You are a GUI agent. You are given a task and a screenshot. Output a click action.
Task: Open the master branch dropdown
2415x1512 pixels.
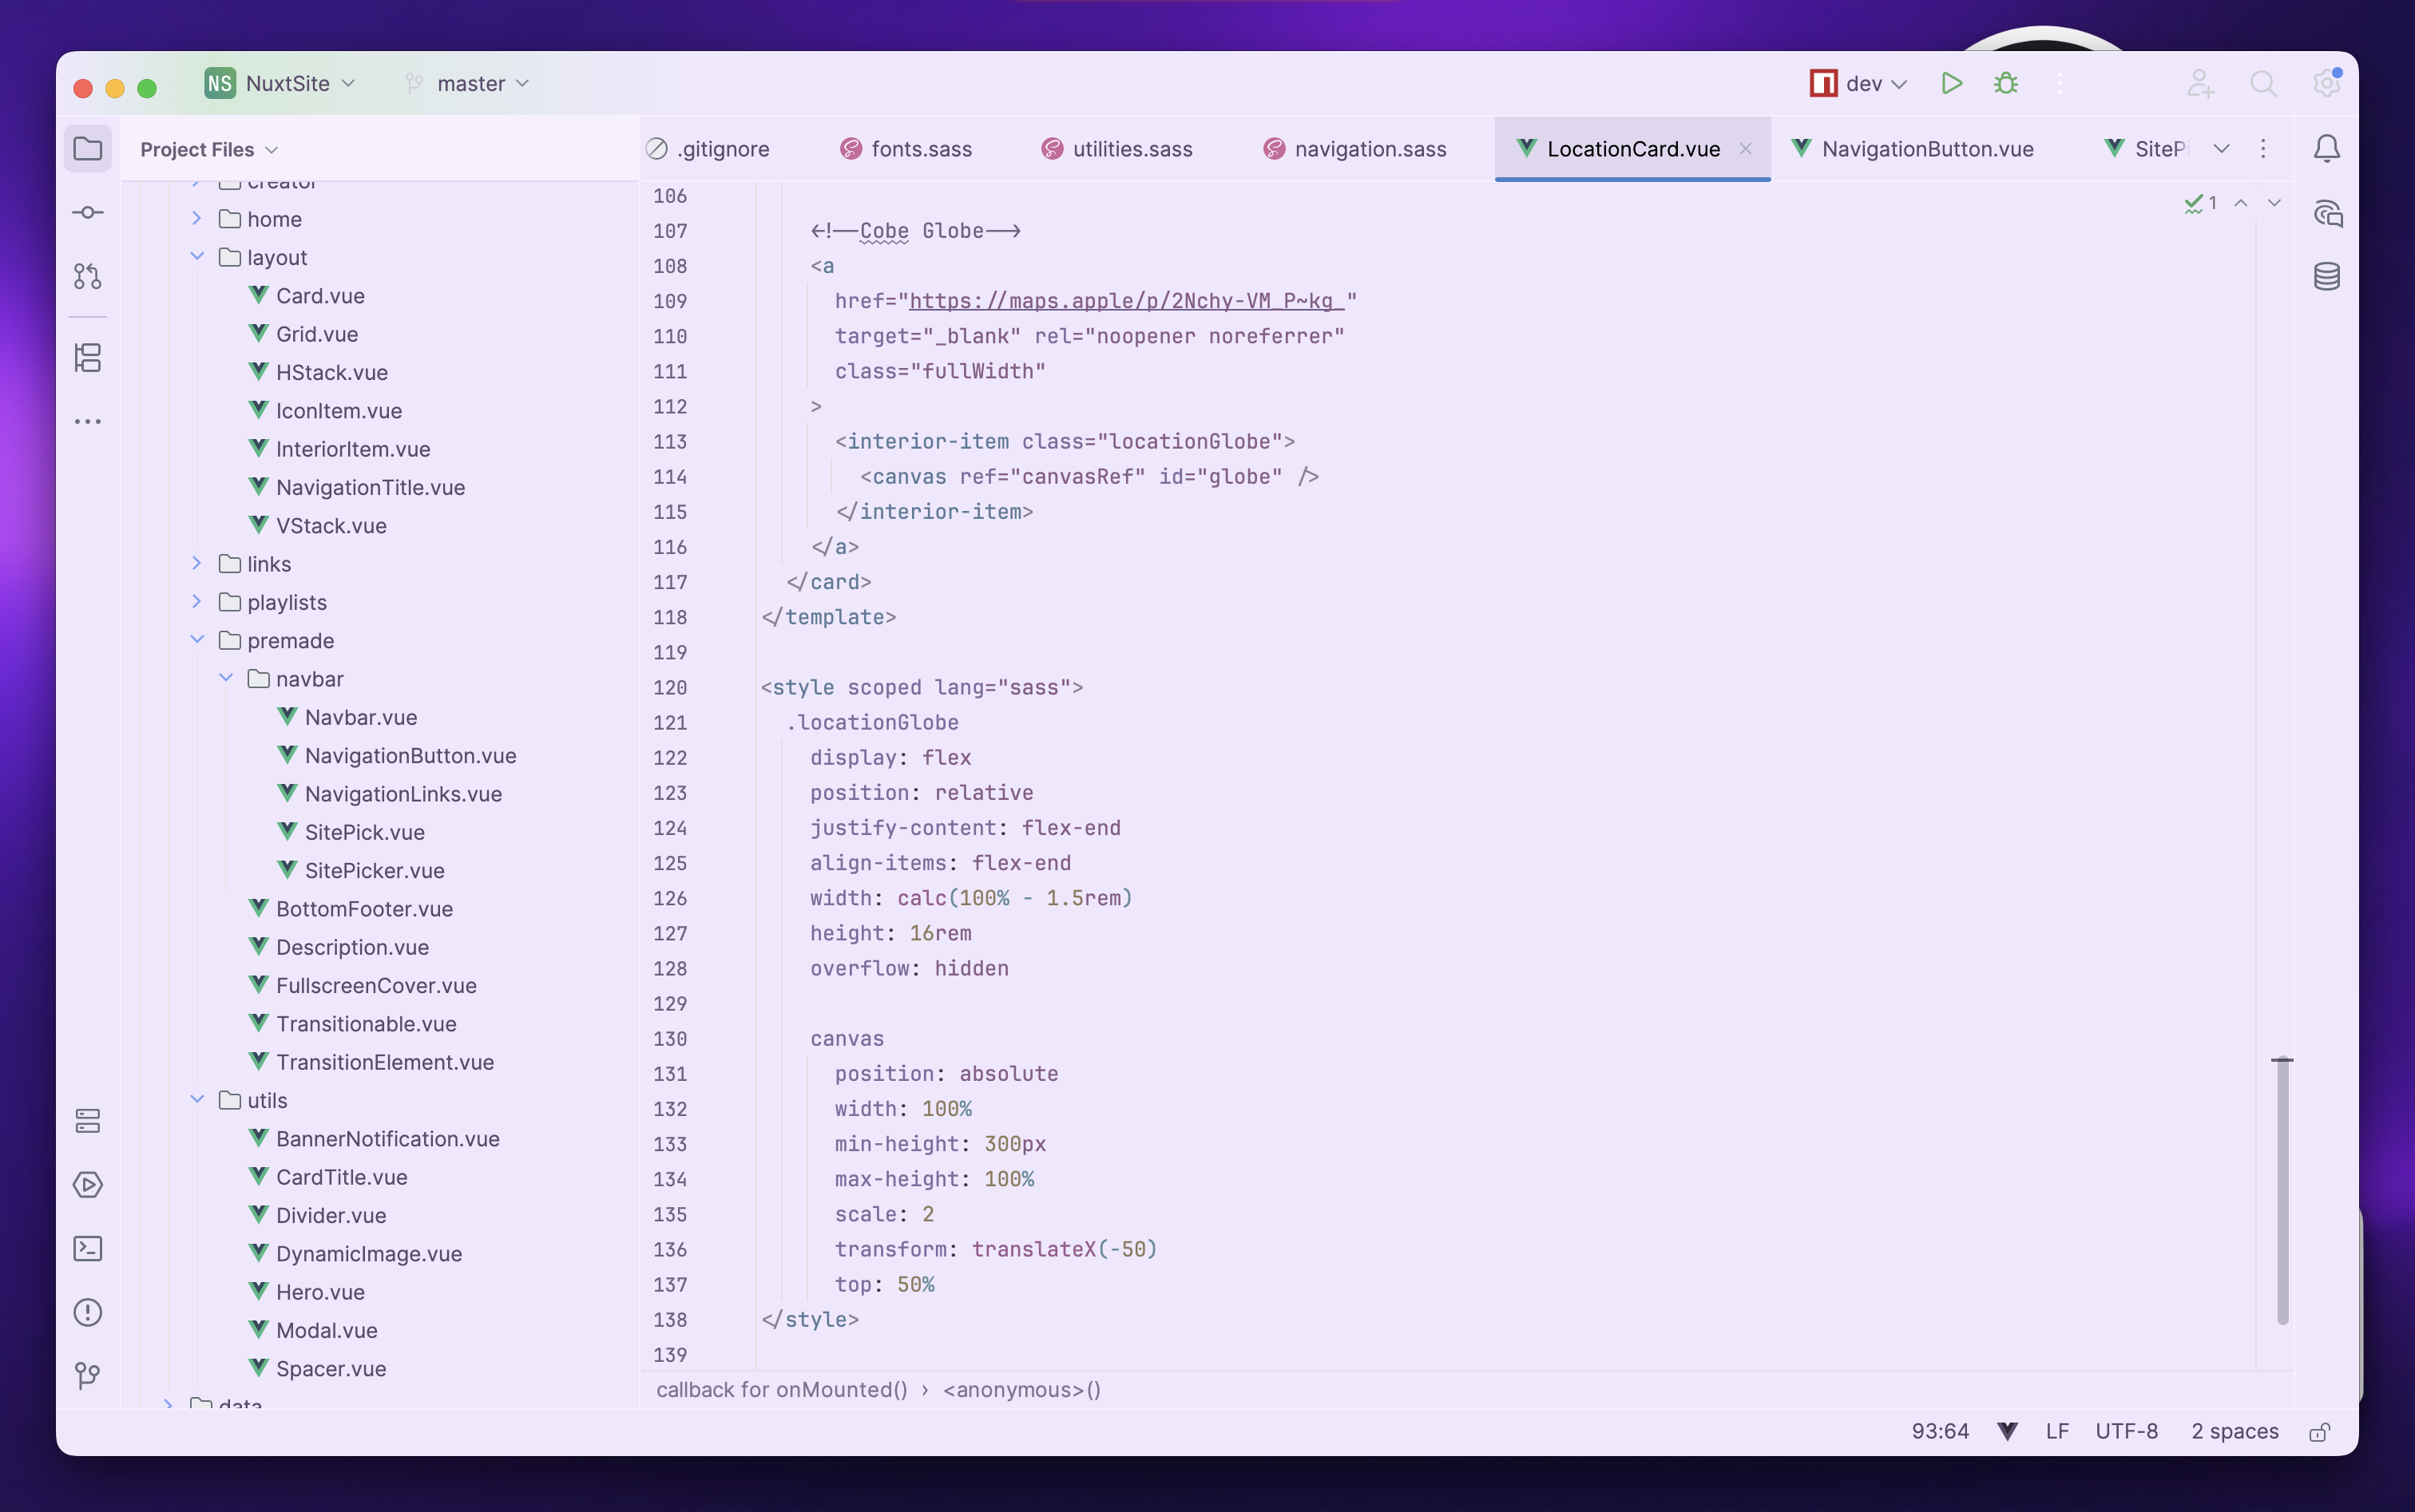(x=467, y=83)
